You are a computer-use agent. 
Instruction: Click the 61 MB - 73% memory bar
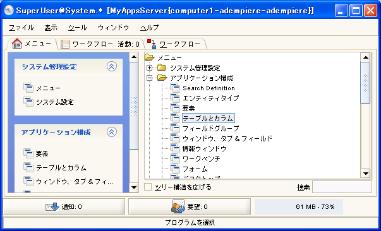(299, 206)
